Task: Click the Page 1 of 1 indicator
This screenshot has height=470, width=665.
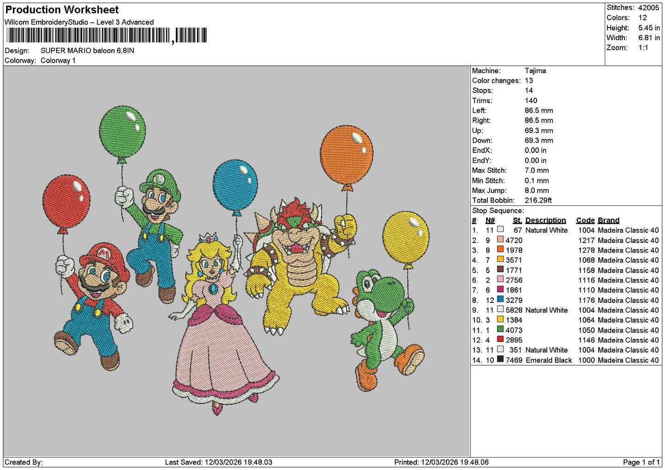Action: (x=642, y=462)
